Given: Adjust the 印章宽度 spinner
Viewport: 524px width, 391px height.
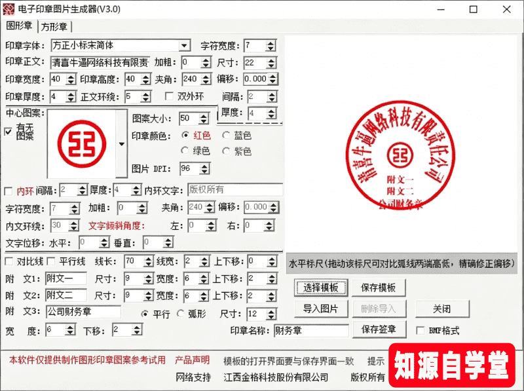Looking at the screenshot, I should click(x=71, y=79).
